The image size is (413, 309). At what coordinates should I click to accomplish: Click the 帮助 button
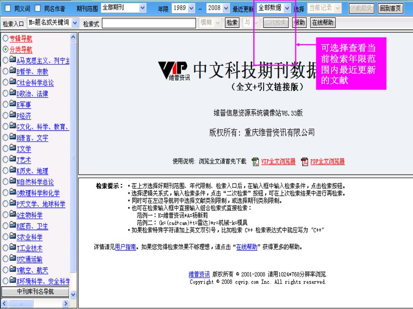pos(300,23)
